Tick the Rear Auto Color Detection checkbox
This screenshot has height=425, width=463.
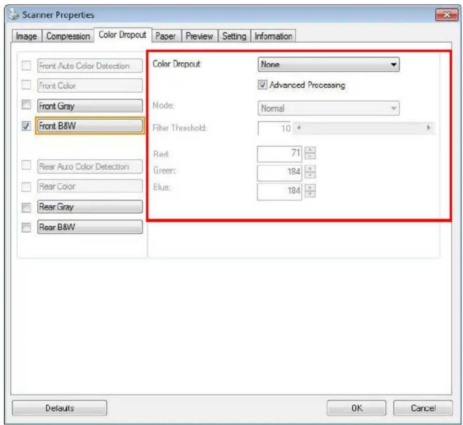click(x=26, y=165)
